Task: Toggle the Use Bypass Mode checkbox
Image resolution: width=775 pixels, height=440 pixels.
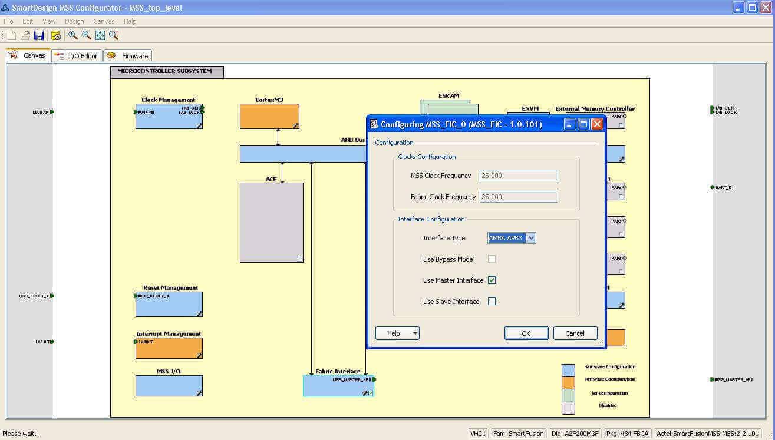Action: (492, 259)
